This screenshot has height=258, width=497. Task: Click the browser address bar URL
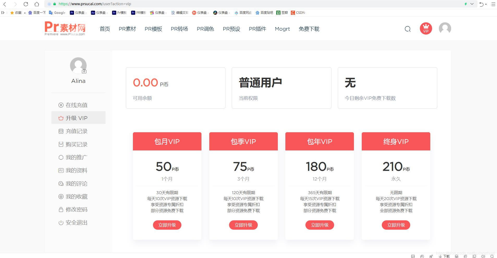click(95, 4)
